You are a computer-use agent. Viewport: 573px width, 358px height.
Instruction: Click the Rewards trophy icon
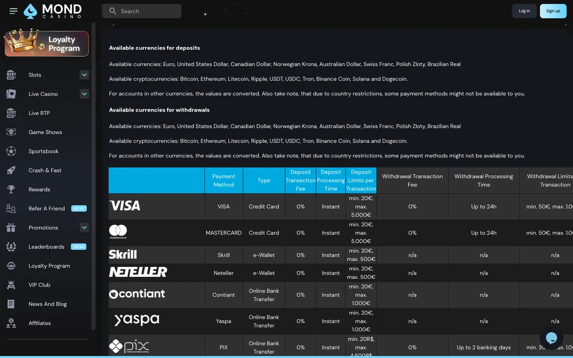tap(11, 190)
